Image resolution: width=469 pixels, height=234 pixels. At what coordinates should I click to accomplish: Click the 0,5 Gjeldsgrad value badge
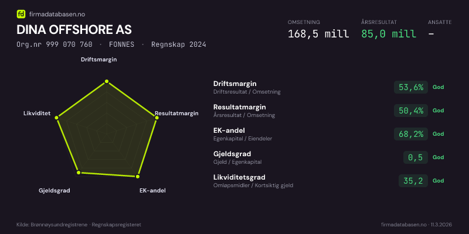[x=416, y=157]
